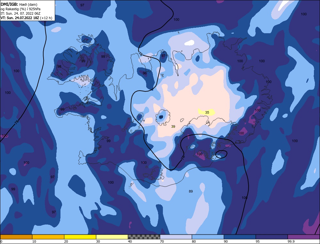Click the pale yellow 30-40 legend swatch

pyautogui.click(x=112, y=237)
